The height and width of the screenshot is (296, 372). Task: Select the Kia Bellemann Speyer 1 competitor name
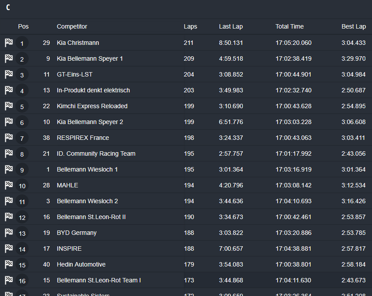[90, 58]
